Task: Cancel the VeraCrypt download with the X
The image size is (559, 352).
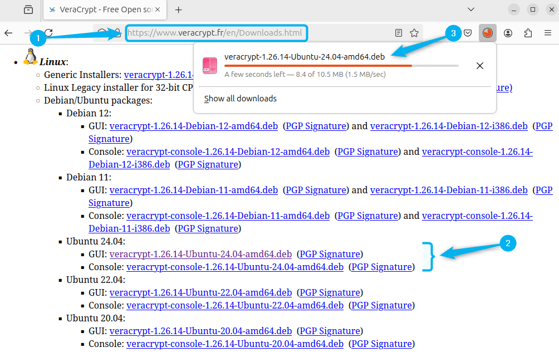Action: coord(479,65)
